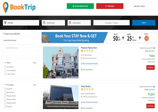Open the Hotel Girdhar photo

click(61, 97)
